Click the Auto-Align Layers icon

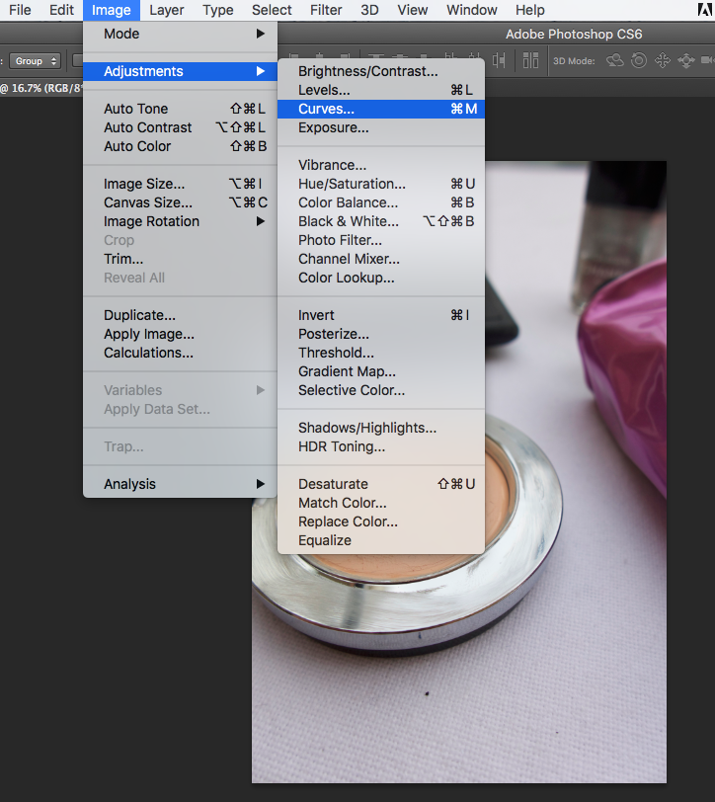[x=530, y=60]
